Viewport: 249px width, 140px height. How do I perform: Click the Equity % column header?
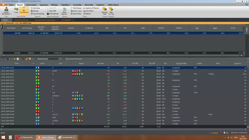(237, 63)
